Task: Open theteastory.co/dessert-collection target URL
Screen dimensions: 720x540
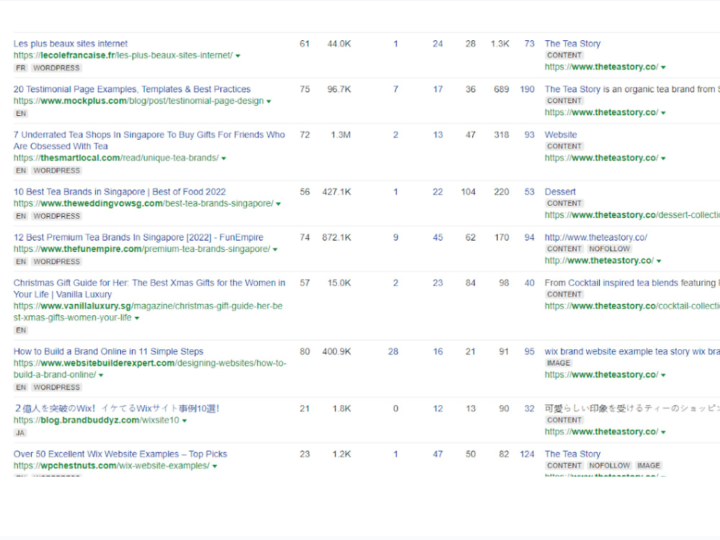Action: (x=632, y=215)
